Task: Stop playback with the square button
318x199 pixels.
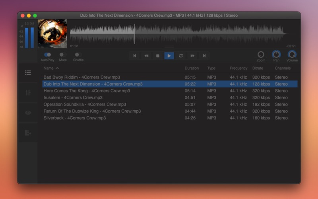Action: tap(157, 56)
